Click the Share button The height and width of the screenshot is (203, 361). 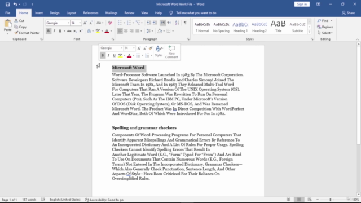click(348, 13)
